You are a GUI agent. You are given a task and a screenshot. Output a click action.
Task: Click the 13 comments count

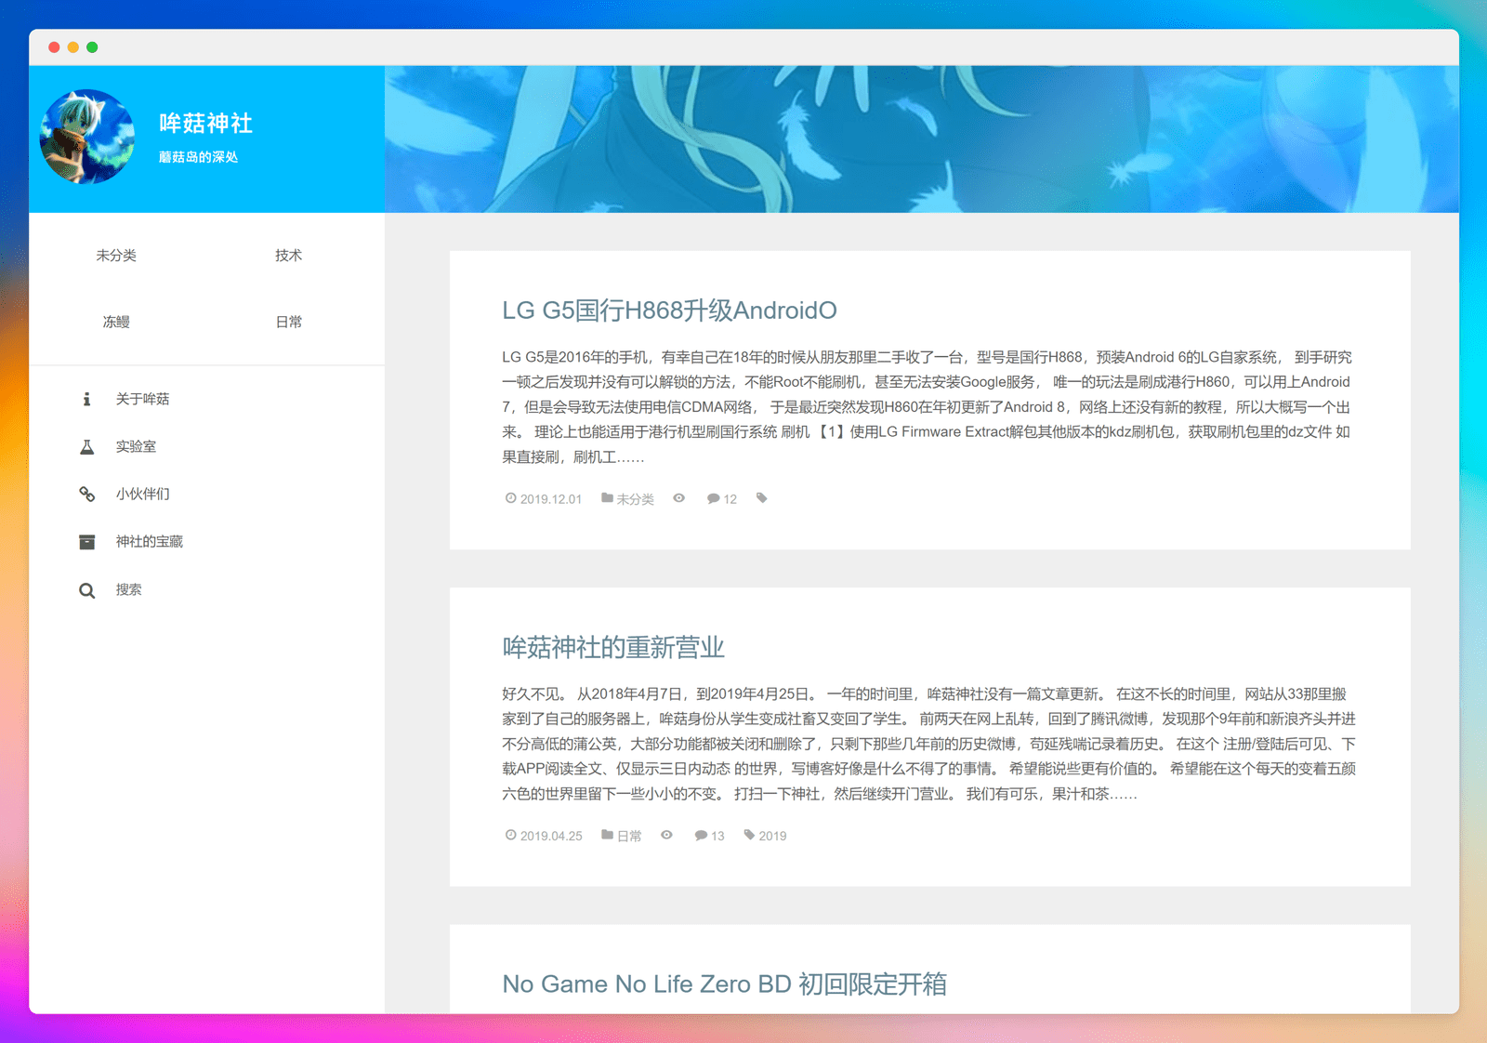coord(717,836)
